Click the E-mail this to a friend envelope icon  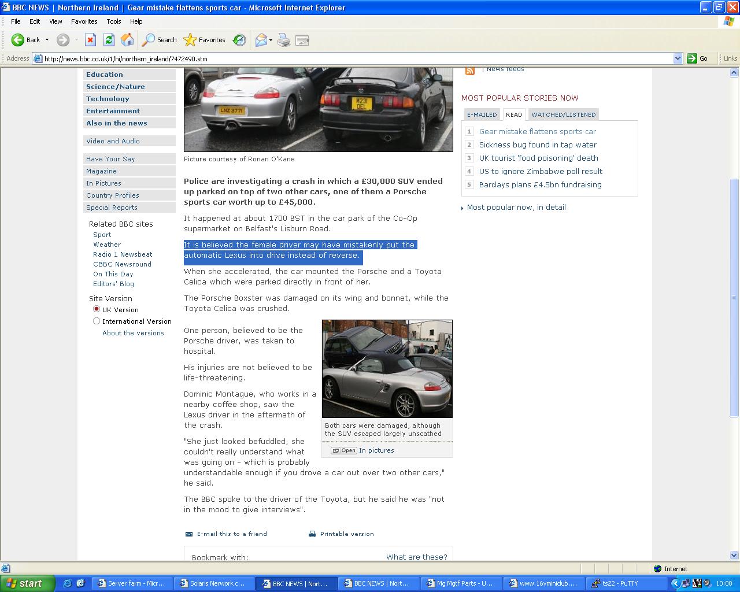coord(188,534)
